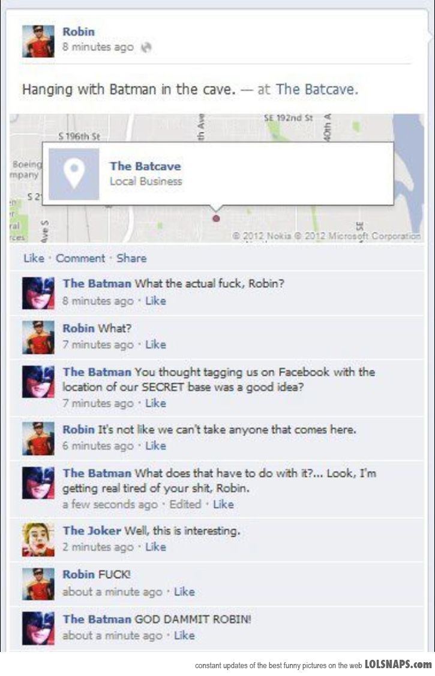
Task: Click The Batcave title in map card
Action: (145, 166)
